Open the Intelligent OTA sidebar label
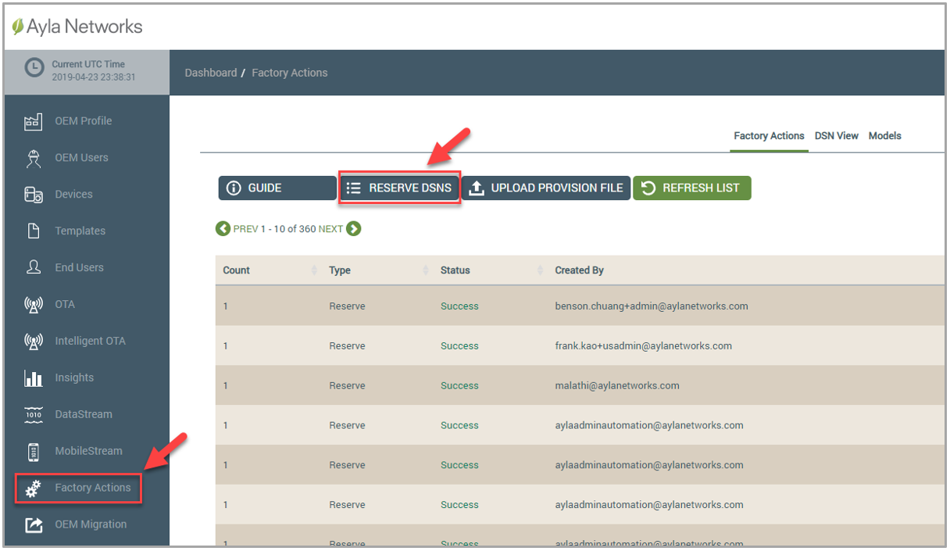Viewport: 950px width, 551px height. (90, 341)
